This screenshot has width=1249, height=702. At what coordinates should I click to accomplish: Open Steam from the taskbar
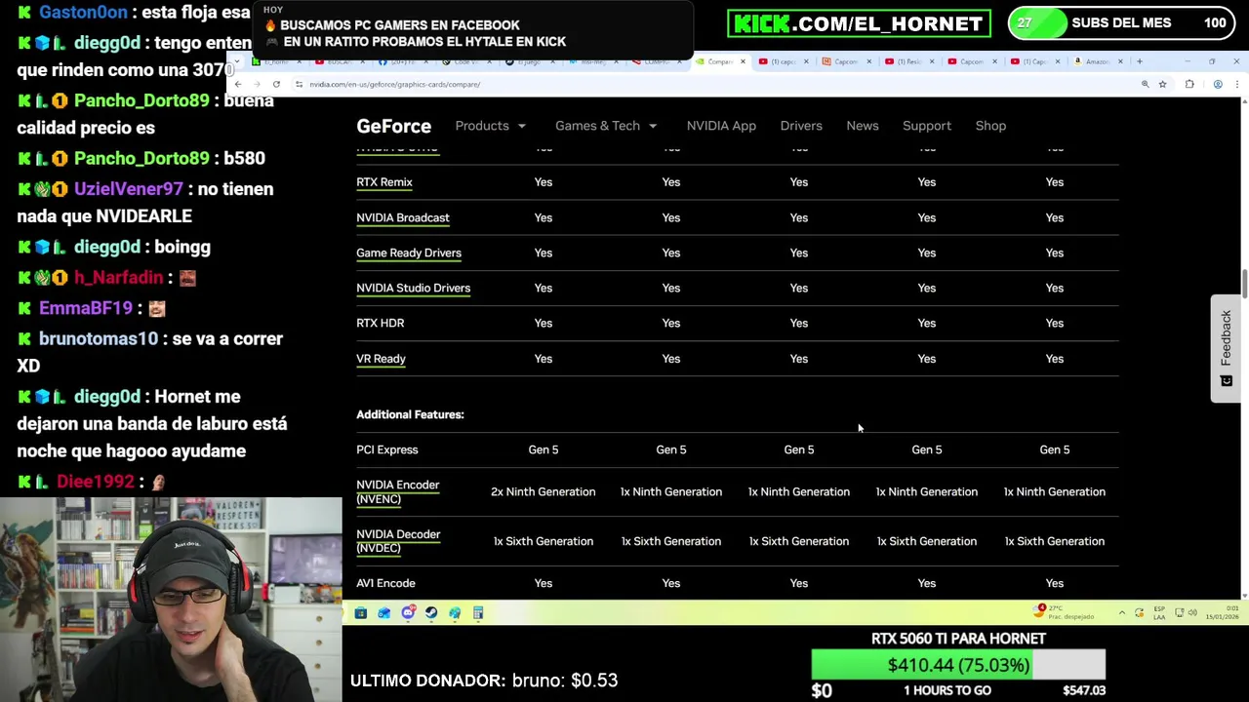pos(431,612)
